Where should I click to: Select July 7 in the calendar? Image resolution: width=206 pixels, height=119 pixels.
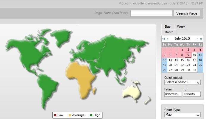[x=176, y=55]
